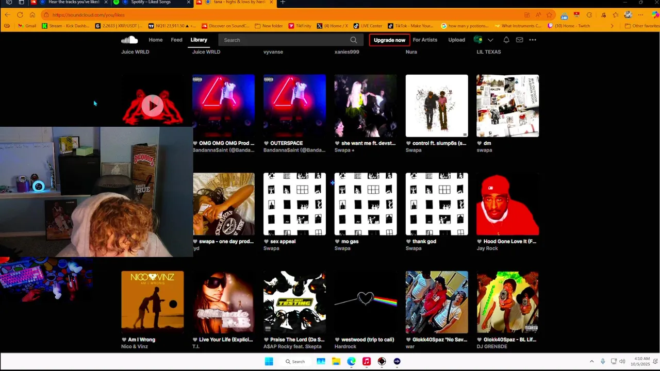Open the volume speaker tray icon

click(622, 361)
